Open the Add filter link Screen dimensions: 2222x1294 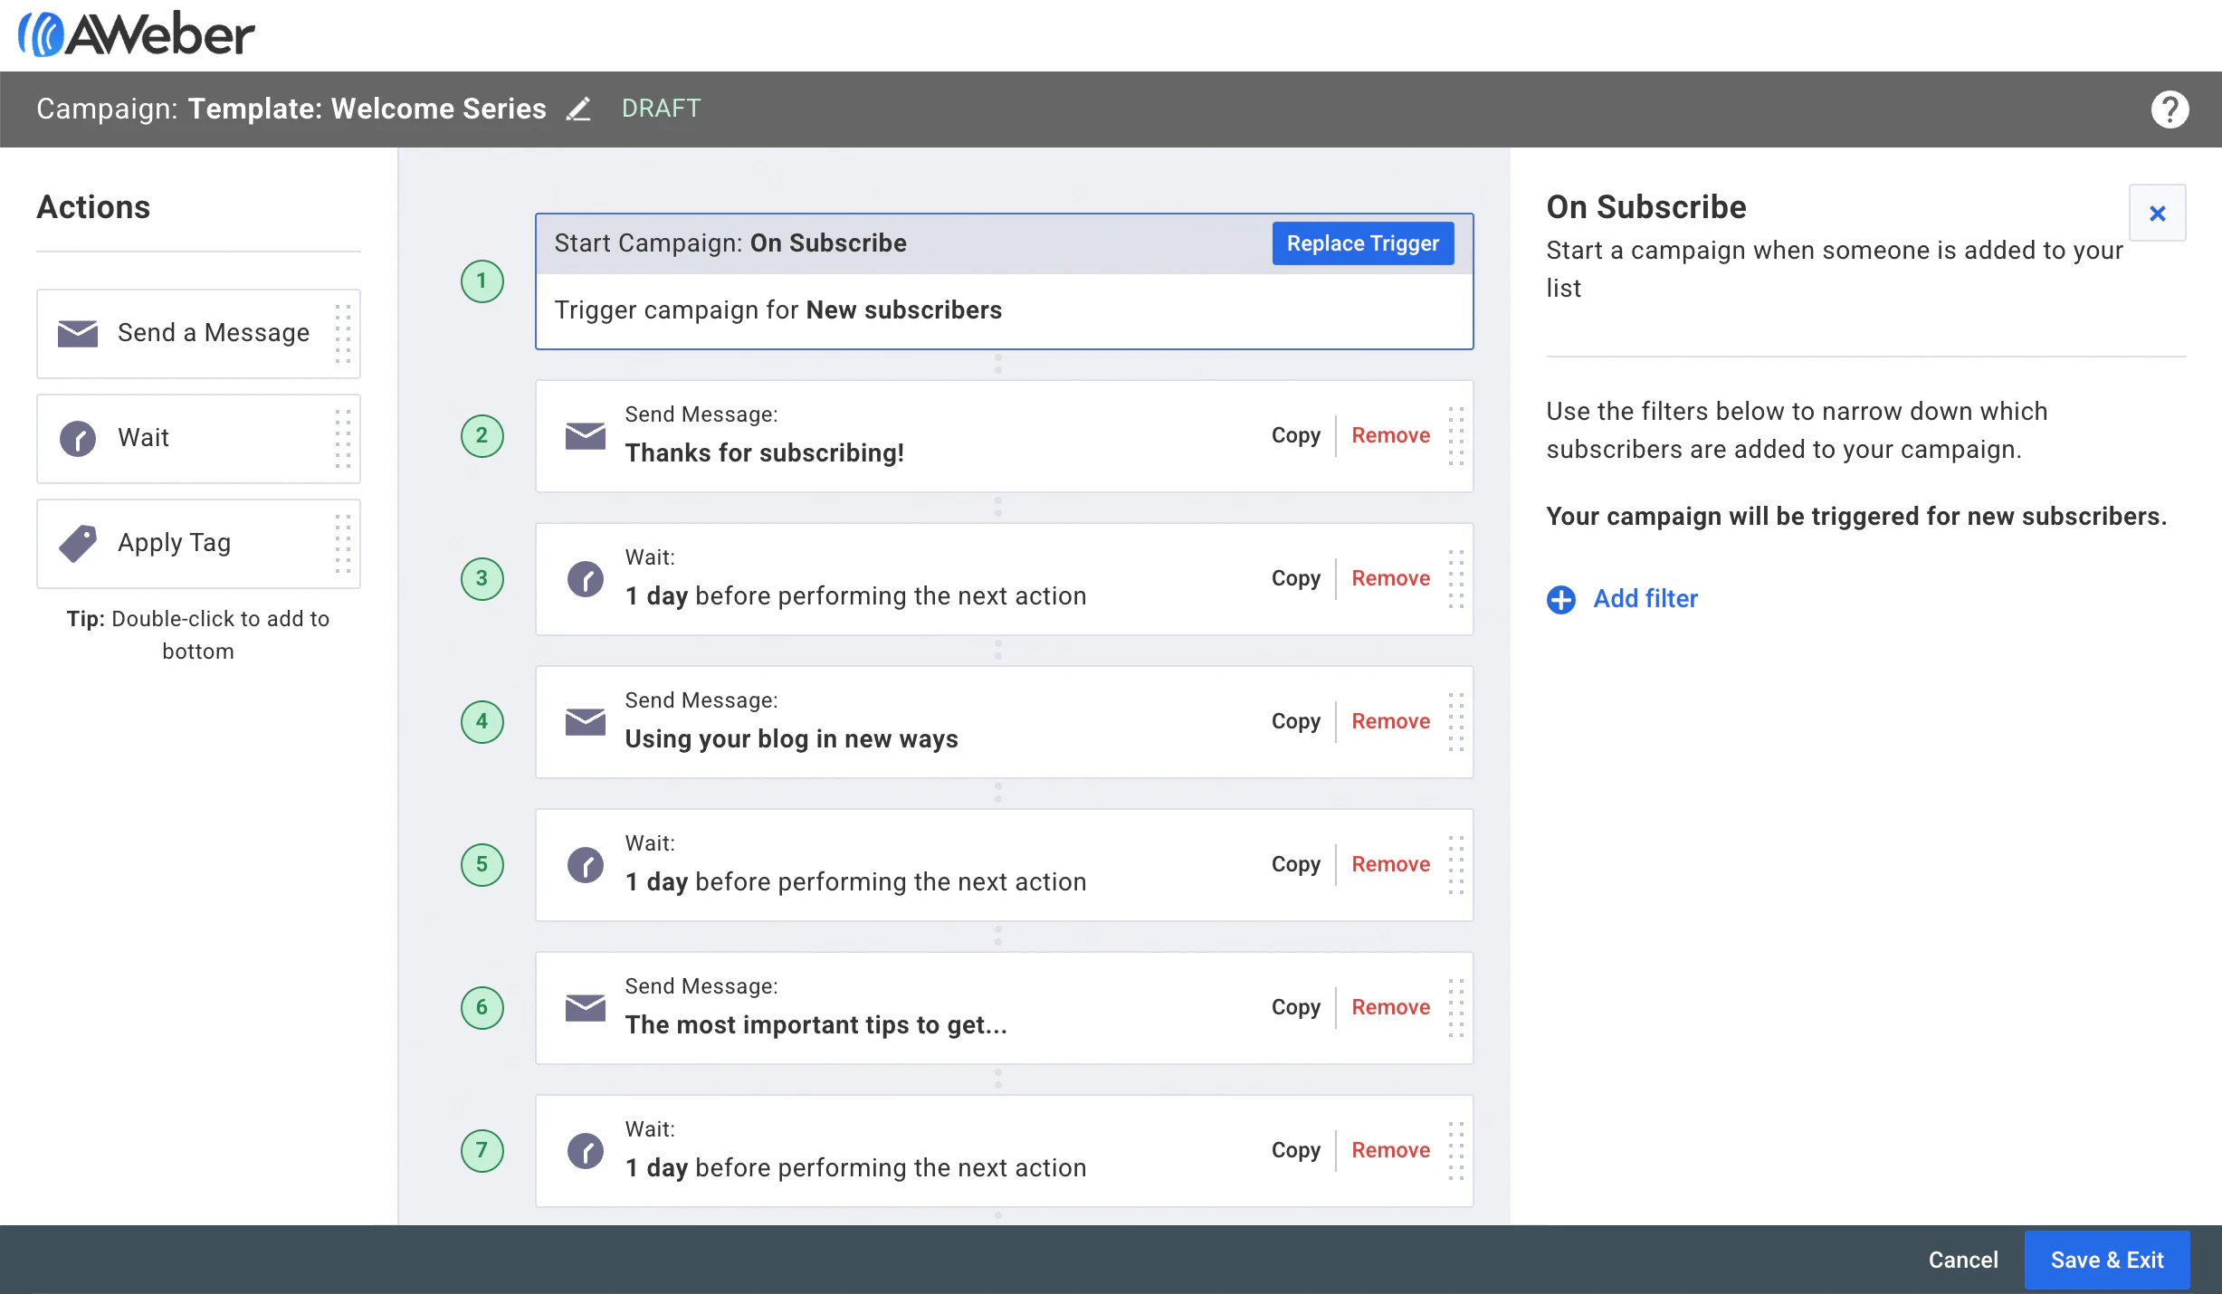pos(1645,599)
